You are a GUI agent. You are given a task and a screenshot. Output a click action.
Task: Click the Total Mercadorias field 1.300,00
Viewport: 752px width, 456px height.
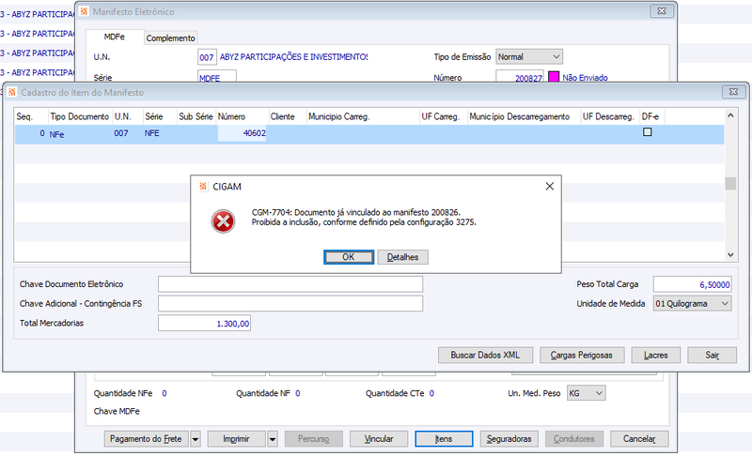coord(204,323)
